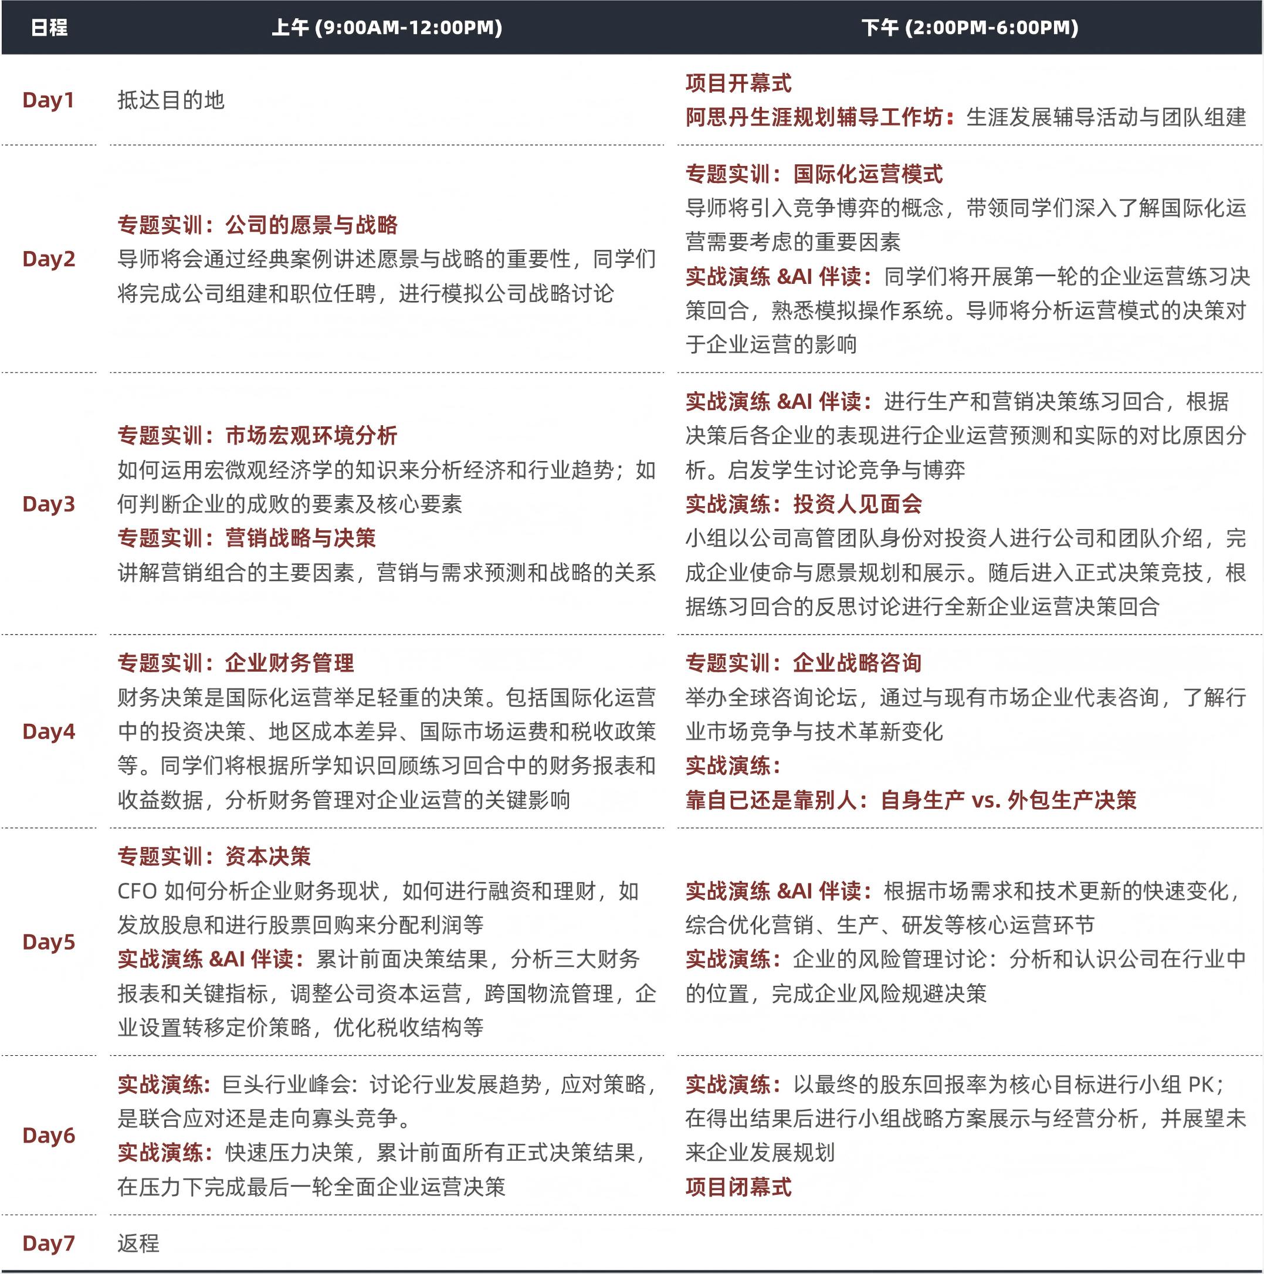The image size is (1264, 1274).
Task: Click the 返程 text in Day7
Action: (138, 1243)
